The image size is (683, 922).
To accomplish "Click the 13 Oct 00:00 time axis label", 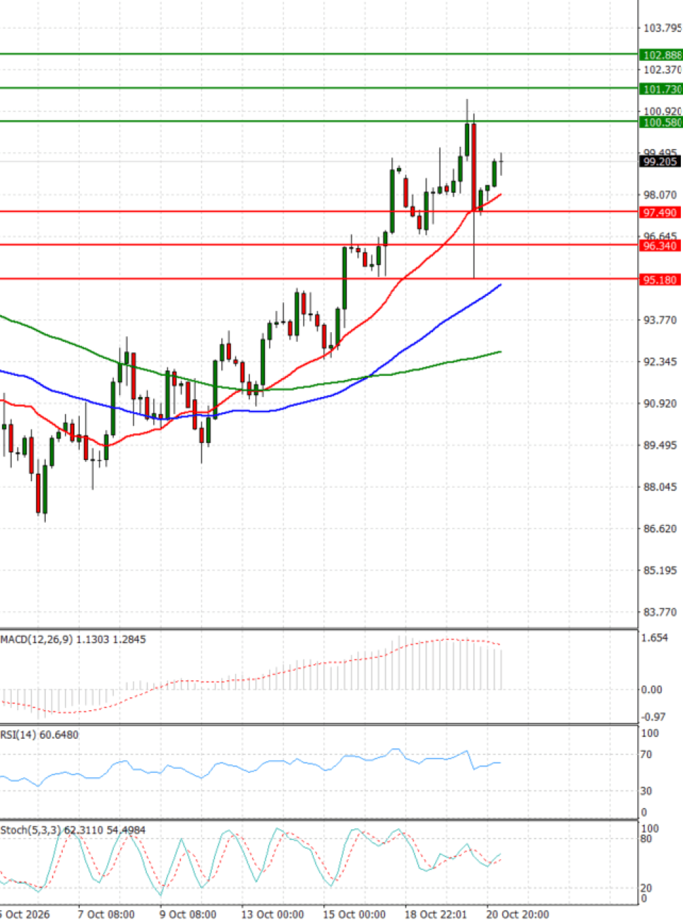I will 273,914.
